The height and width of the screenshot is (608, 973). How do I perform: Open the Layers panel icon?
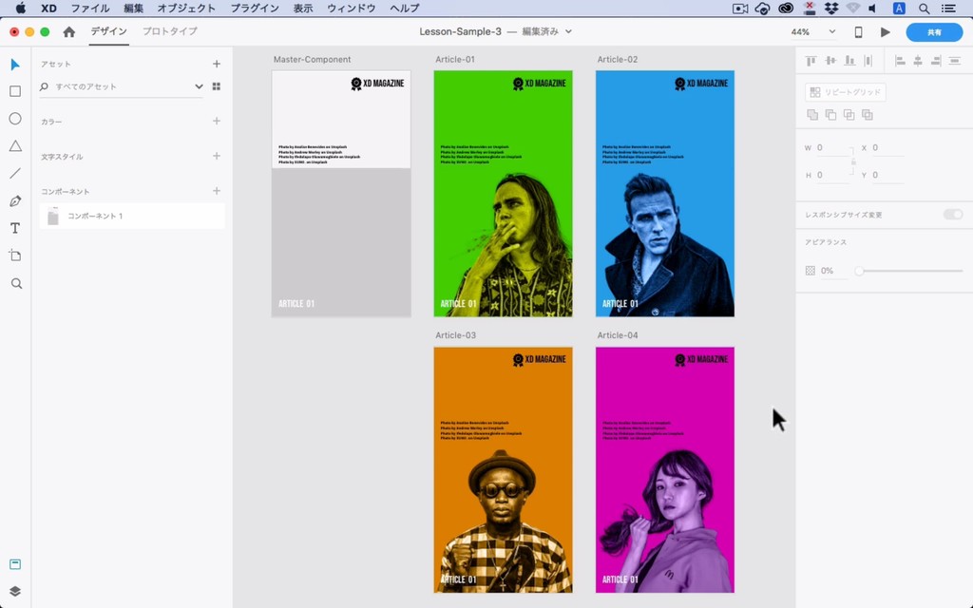point(15,591)
